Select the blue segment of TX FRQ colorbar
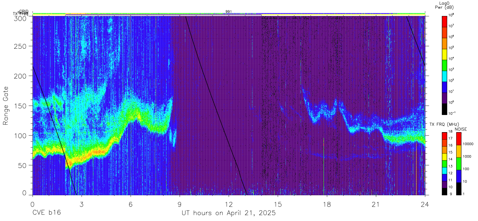 (x=445, y=177)
